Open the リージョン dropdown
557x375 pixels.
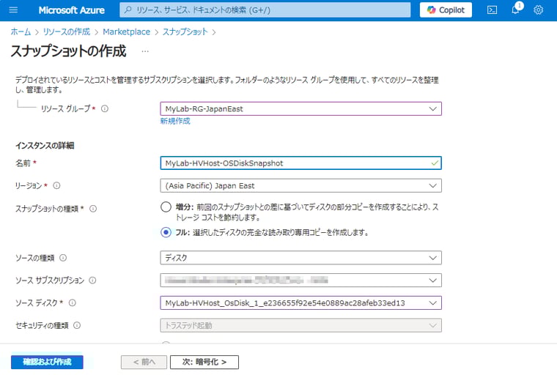(301, 186)
